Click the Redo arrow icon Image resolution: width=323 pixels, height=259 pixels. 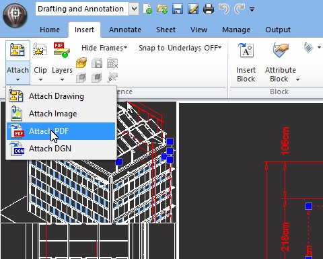point(240,9)
